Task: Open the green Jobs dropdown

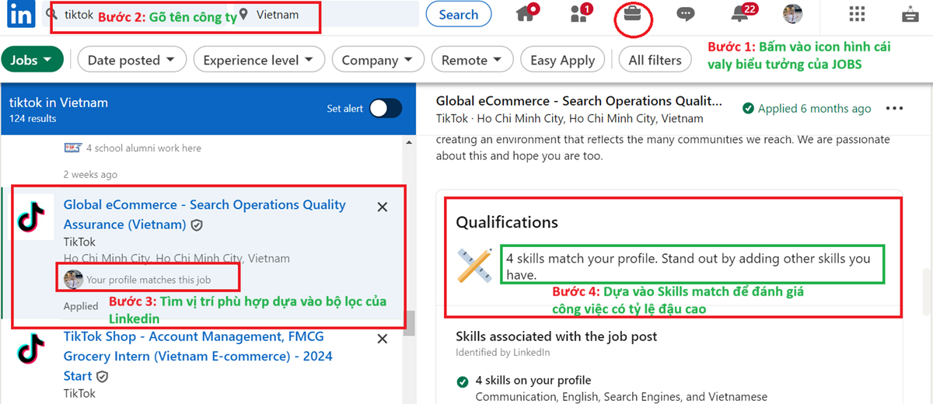Action: click(32, 60)
